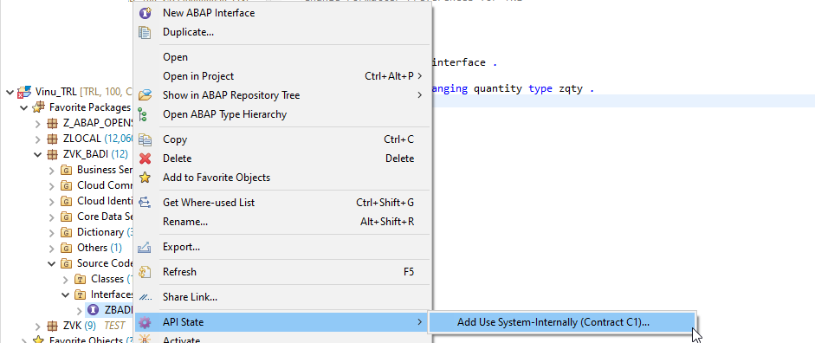Select Duplicate... from context menu
The width and height of the screenshot is (815, 343).
click(282, 32)
